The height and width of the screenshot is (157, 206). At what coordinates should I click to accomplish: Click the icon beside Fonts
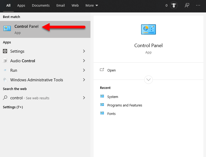[102, 113]
